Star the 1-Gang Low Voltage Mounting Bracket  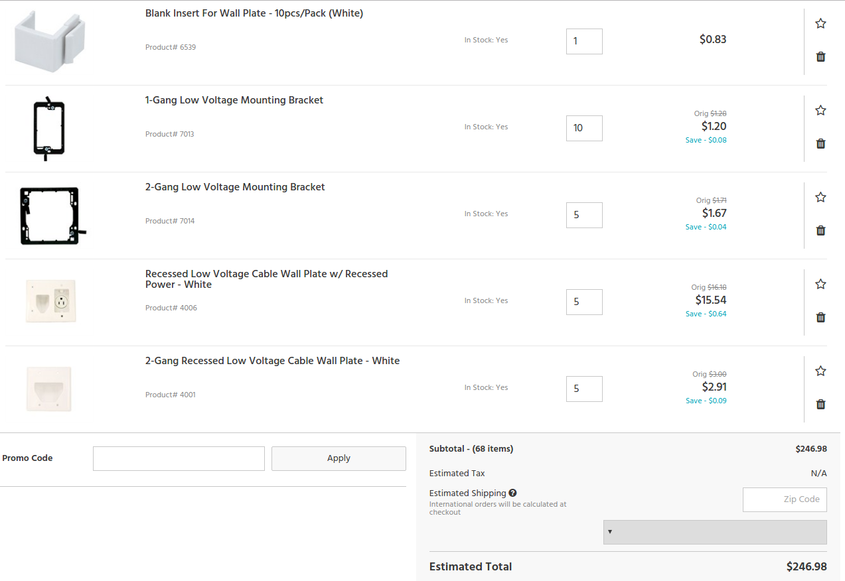820,111
